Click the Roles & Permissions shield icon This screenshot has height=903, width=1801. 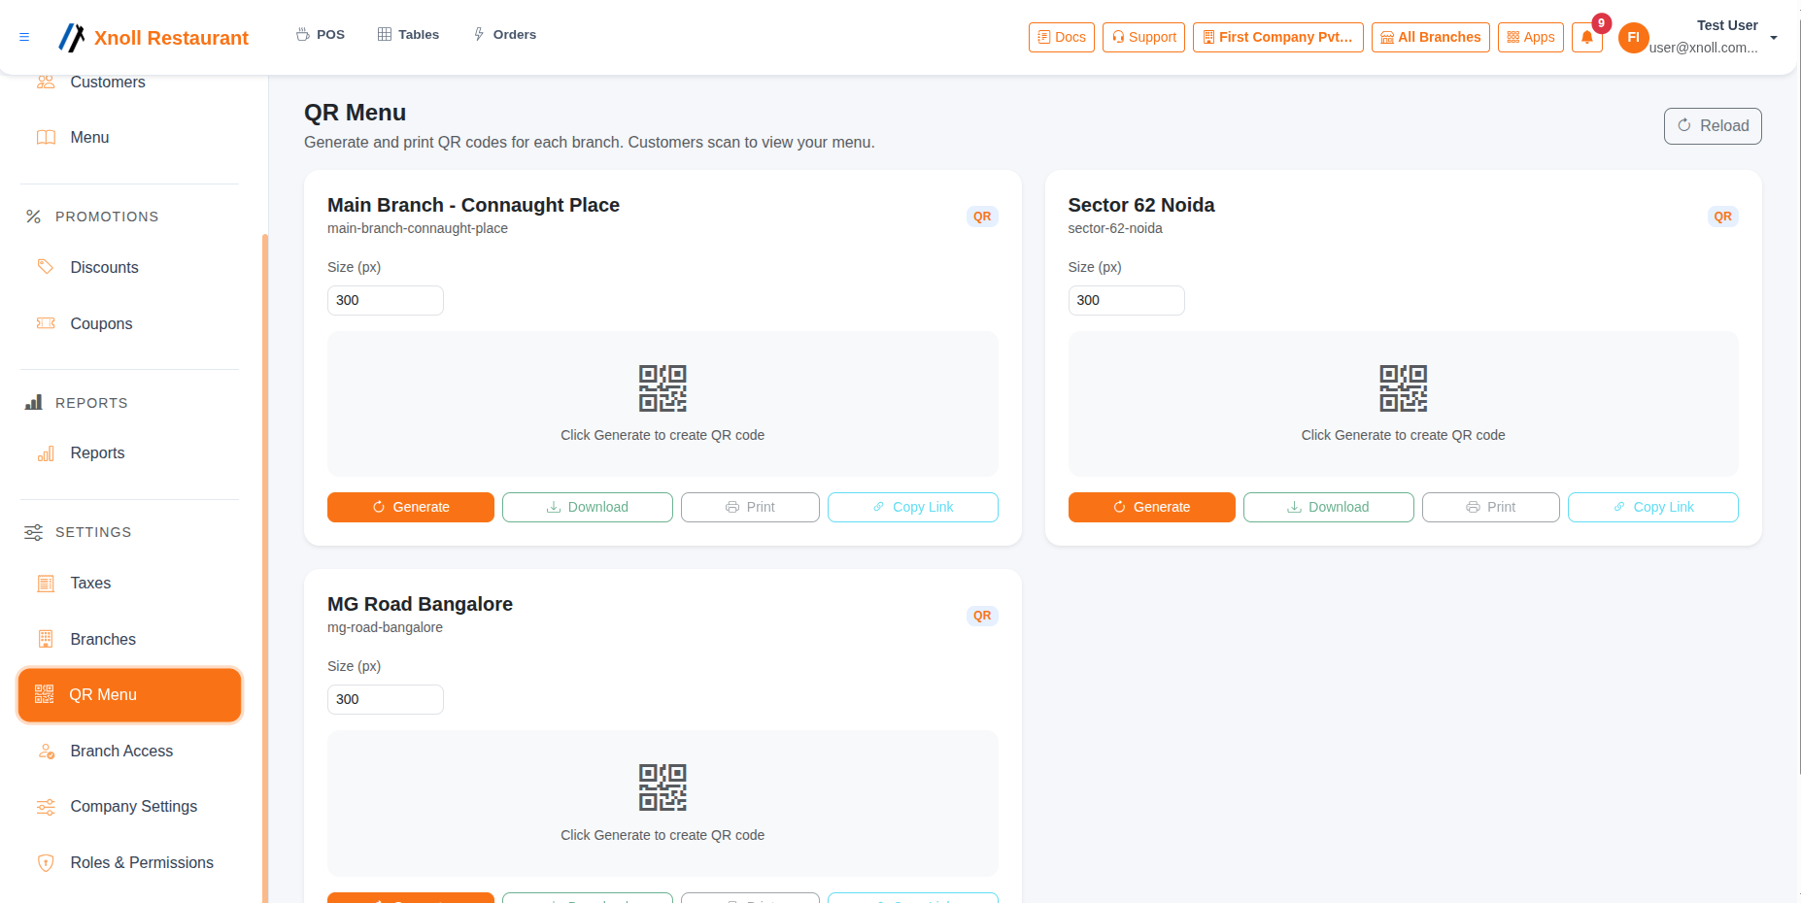click(x=46, y=863)
